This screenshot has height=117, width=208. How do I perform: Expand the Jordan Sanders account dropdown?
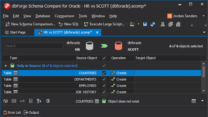[x=203, y=16]
